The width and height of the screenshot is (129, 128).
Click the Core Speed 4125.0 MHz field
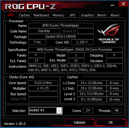click(43, 83)
